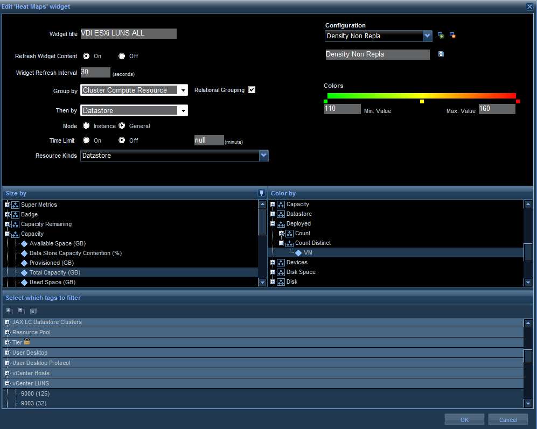The width and height of the screenshot is (537, 429).
Task: Uncheck the Relational Grouping checkbox
Action: click(252, 90)
